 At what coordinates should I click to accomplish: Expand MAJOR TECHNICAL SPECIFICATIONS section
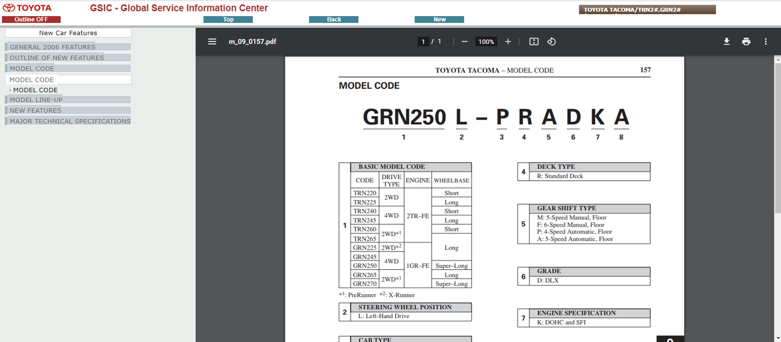(x=68, y=121)
